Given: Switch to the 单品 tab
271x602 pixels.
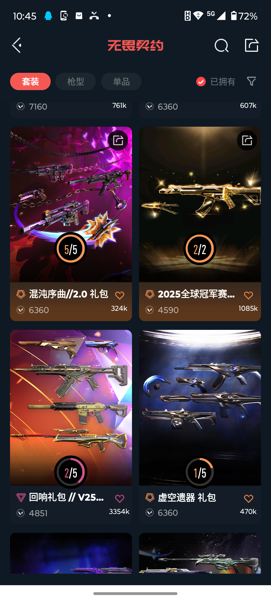Looking at the screenshot, I should pos(121,82).
